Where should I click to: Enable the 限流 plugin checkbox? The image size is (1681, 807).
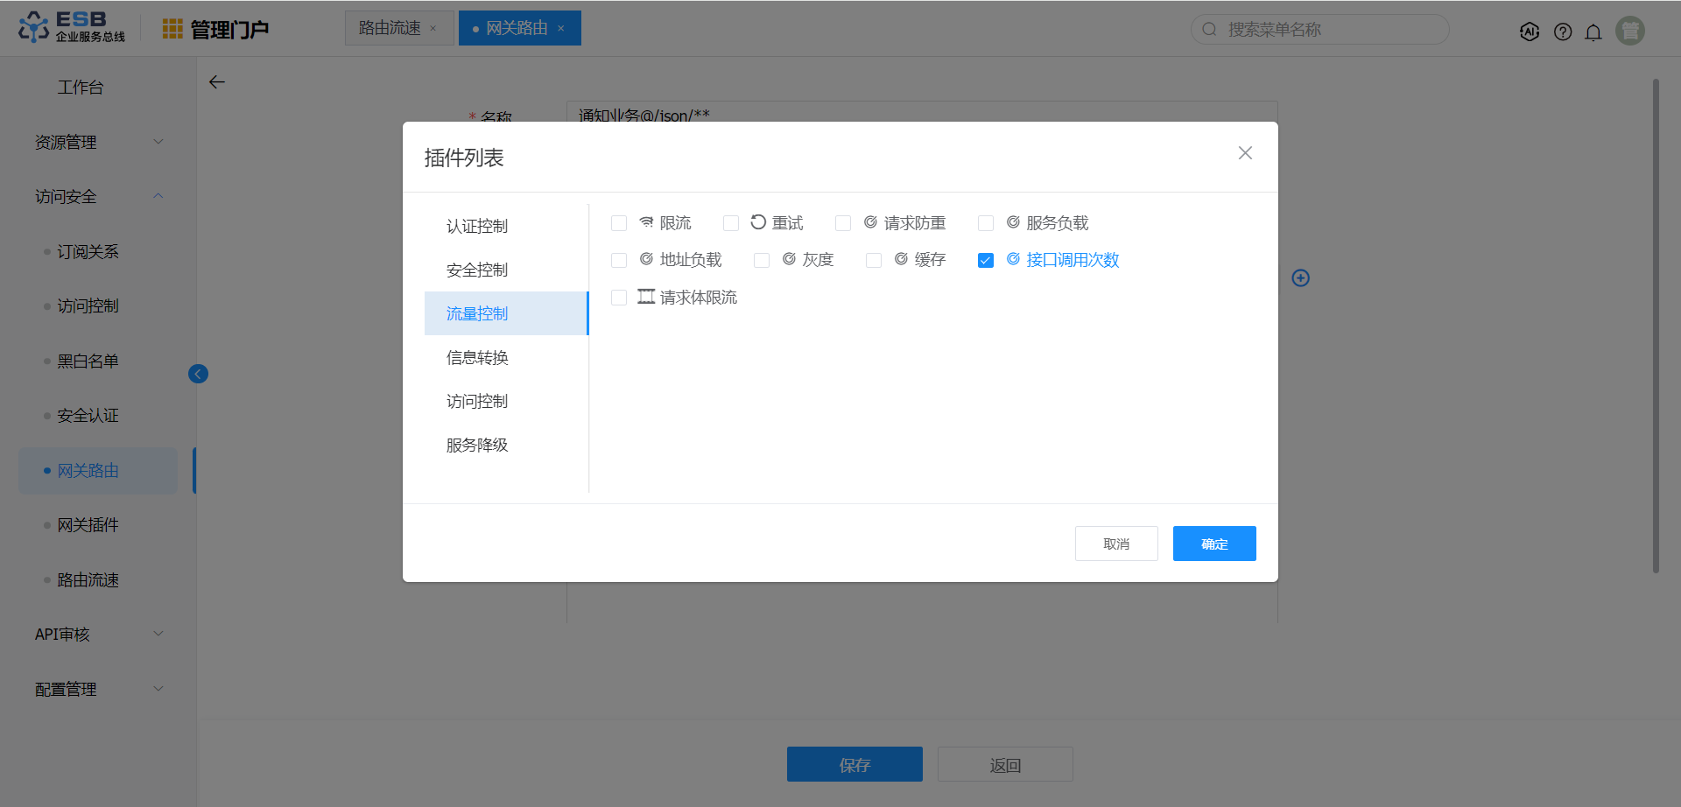(x=619, y=223)
